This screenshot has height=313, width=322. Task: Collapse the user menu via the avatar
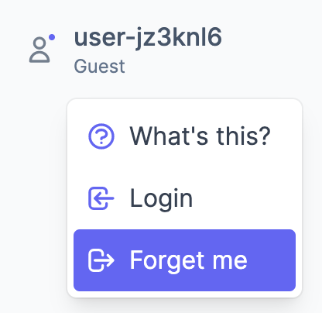[39, 50]
